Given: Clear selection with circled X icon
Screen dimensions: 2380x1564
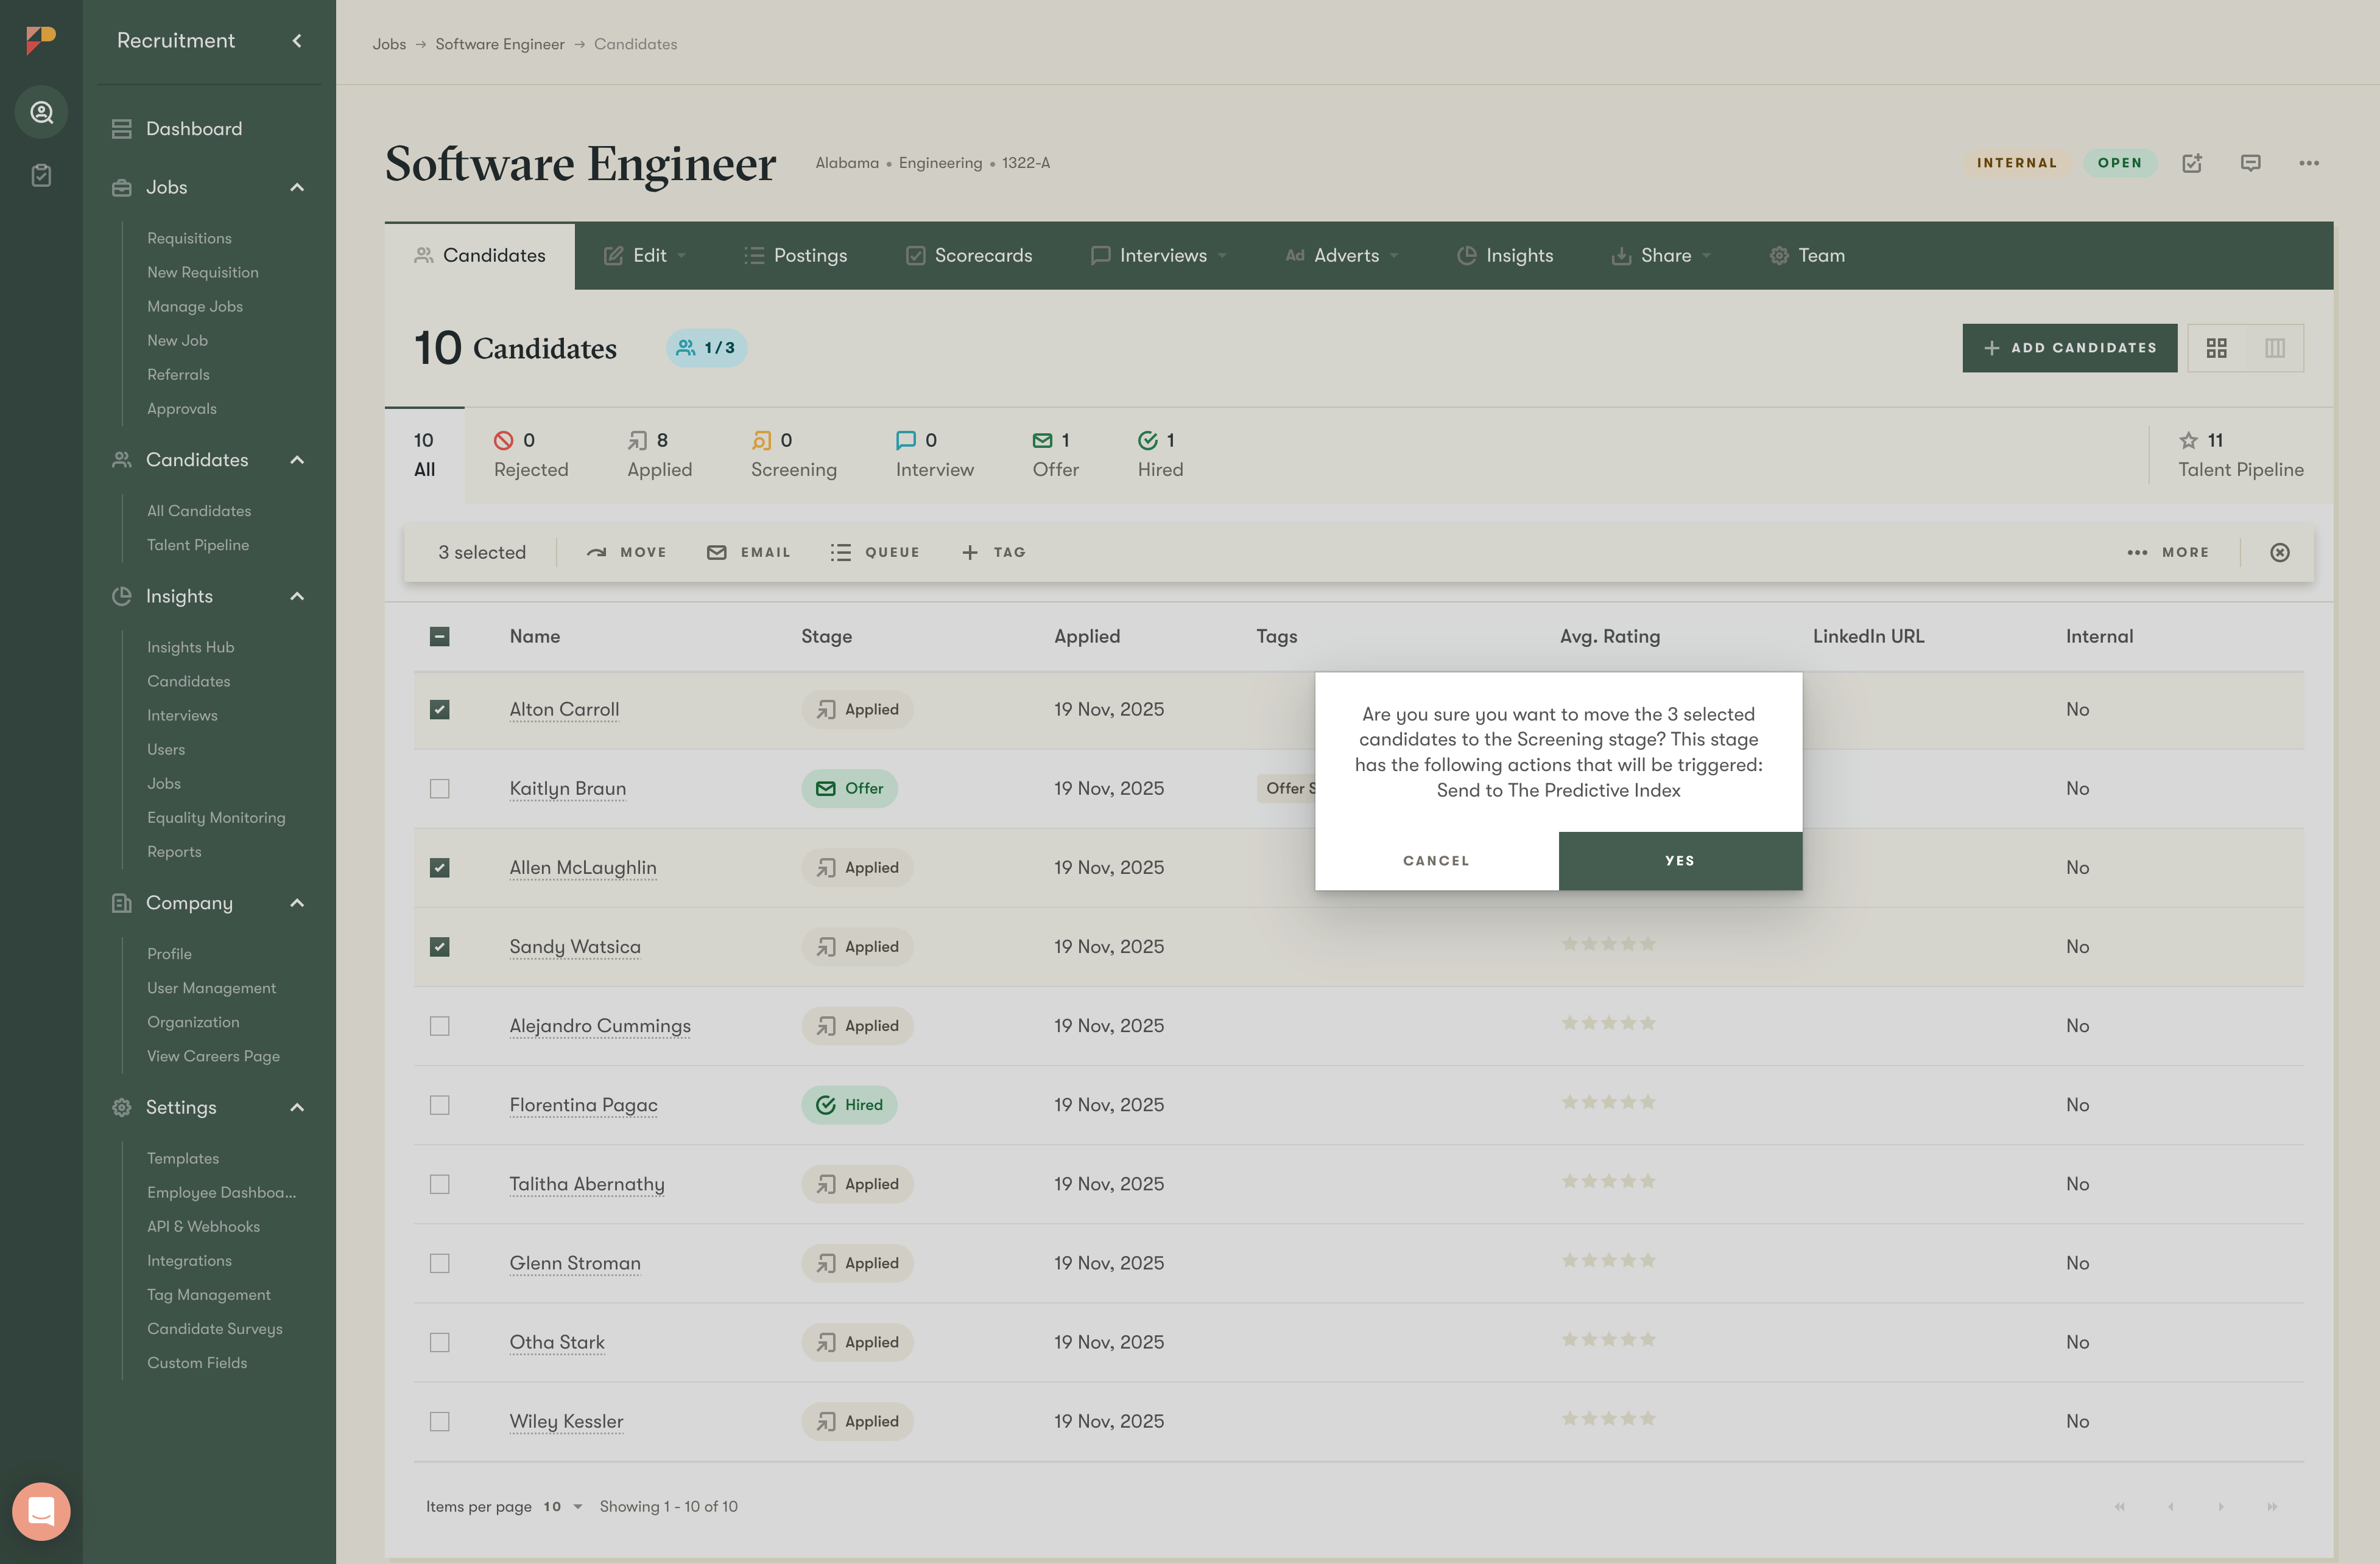Looking at the screenshot, I should 2279,553.
